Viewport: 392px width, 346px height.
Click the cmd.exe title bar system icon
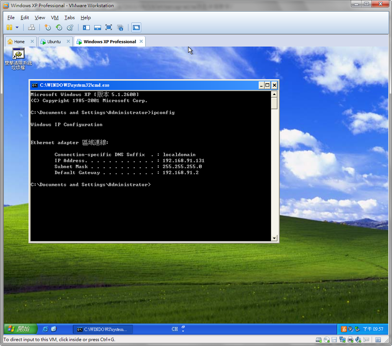tap(35, 85)
